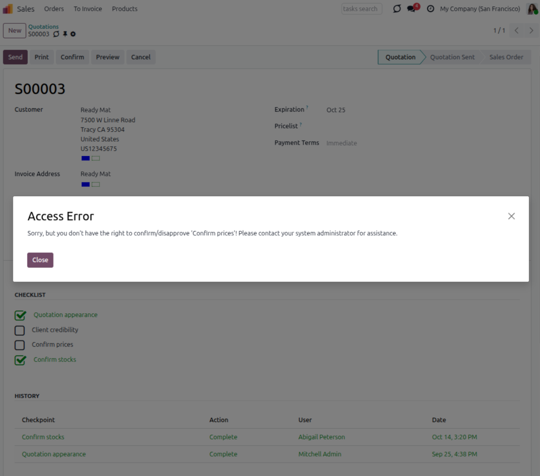This screenshot has height=476, width=540.
Task: Go to the next record arrow
Action: [x=531, y=31]
